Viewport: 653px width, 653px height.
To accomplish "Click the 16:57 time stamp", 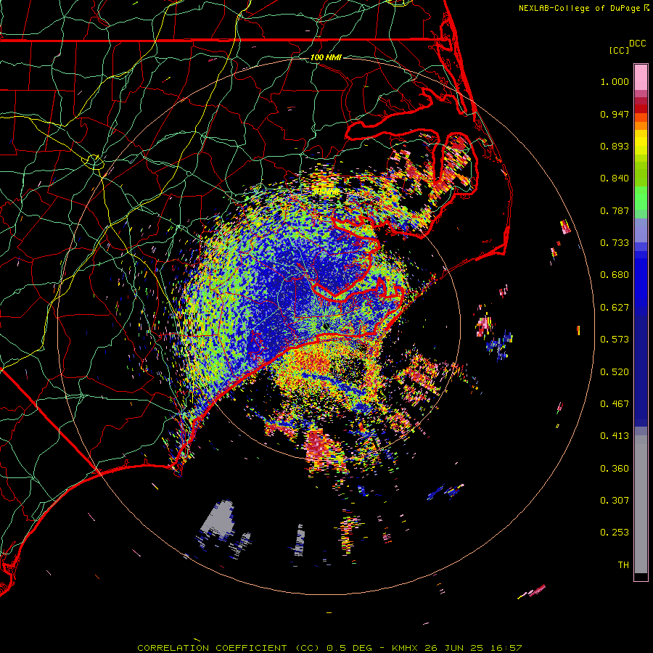I will coord(506,648).
